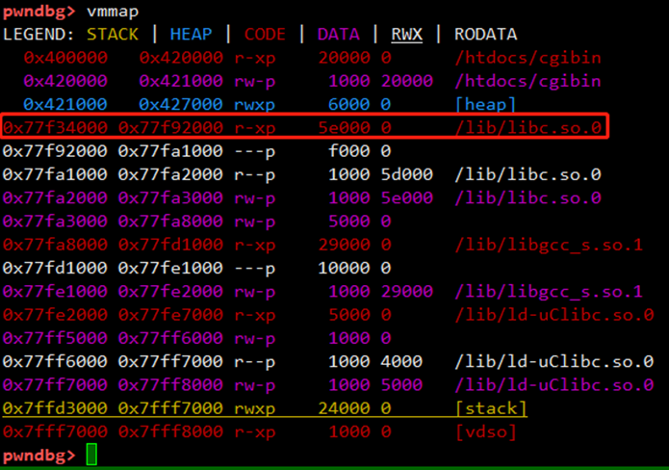Click the green cursor at the bottom prompt
The image size is (669, 470).
coord(91,455)
